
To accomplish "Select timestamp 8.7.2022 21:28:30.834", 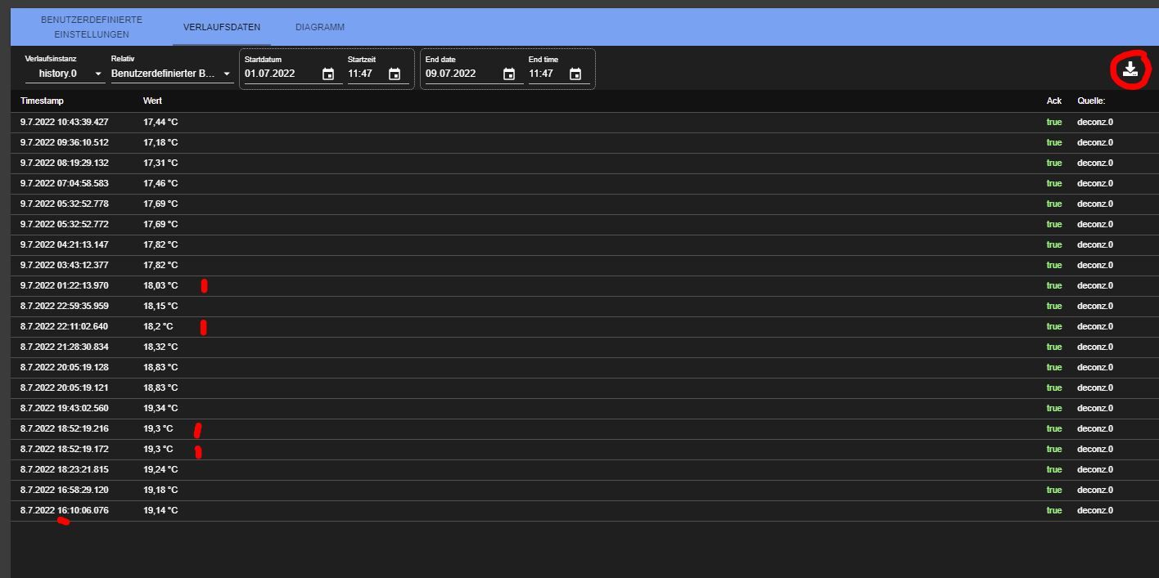I will pos(65,347).
